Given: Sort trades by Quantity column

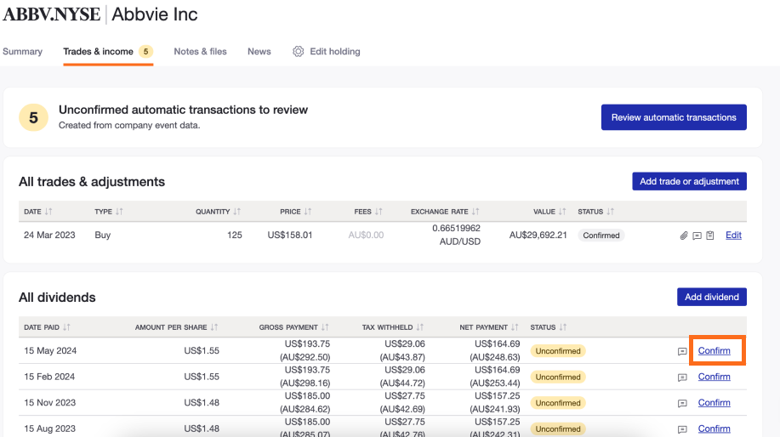Looking at the screenshot, I should [x=236, y=212].
